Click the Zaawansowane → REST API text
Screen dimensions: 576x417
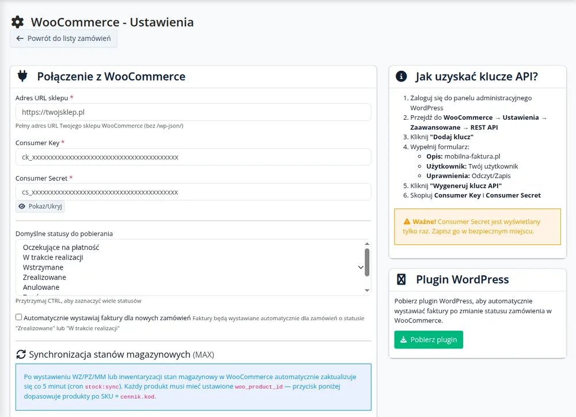pos(454,127)
